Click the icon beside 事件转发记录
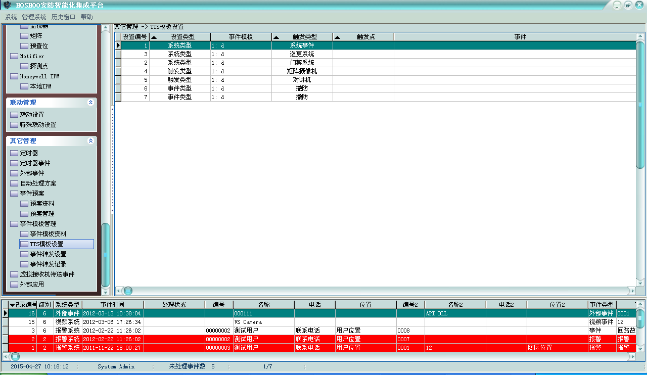This screenshot has height=375, width=647. click(24, 264)
